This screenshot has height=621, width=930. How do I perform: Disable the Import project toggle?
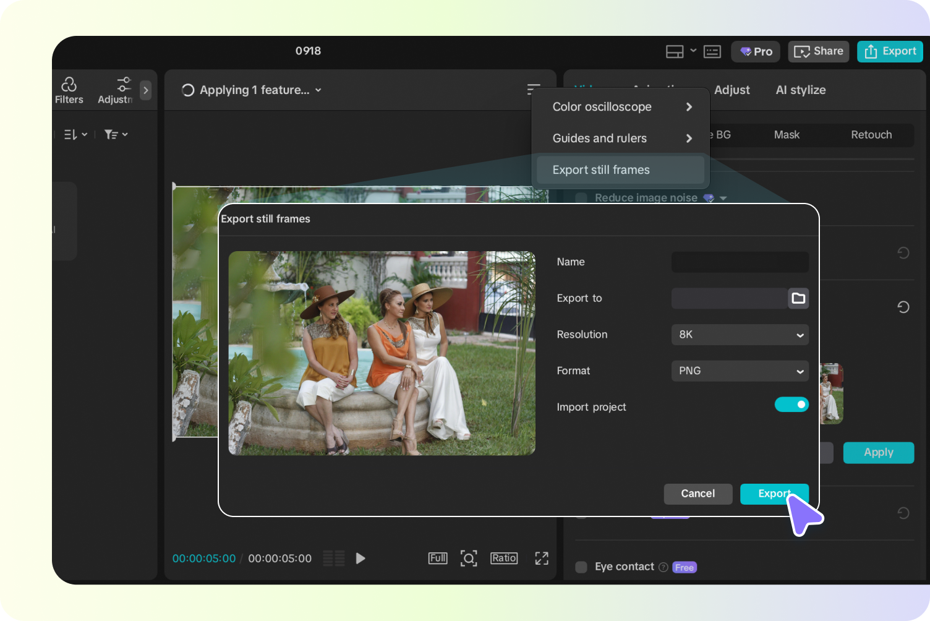click(791, 404)
